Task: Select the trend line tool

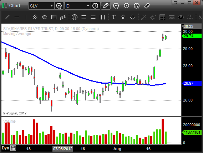Action: click(x=7, y=17)
